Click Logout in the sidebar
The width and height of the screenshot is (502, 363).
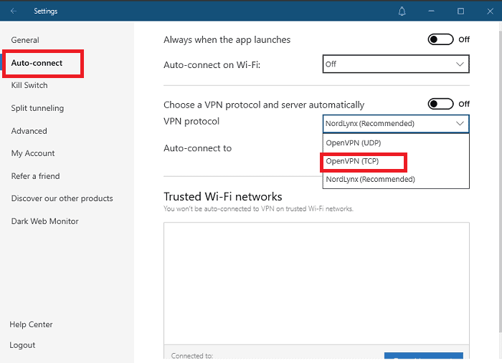(x=22, y=344)
